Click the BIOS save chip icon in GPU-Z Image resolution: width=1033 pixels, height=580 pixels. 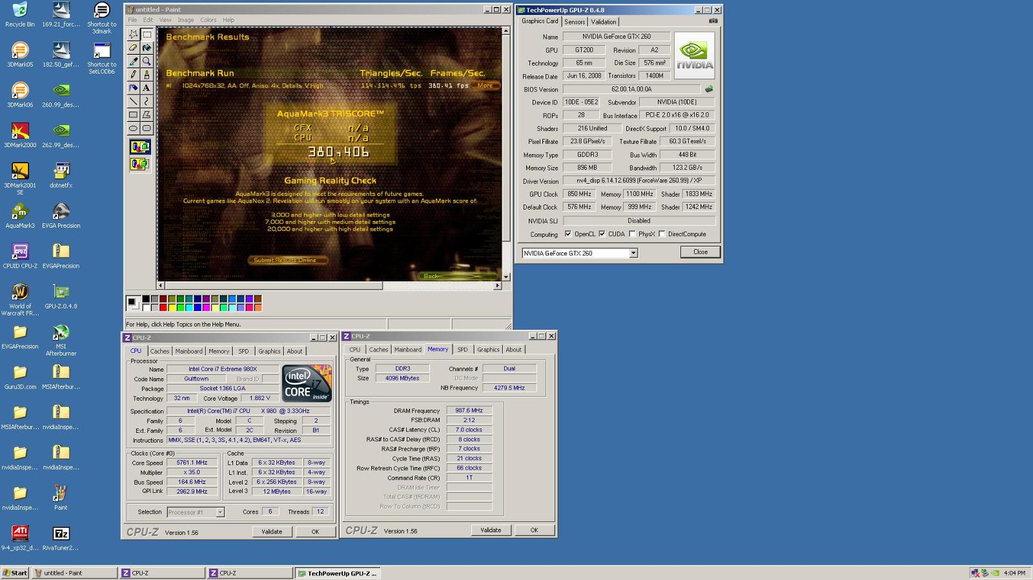click(x=709, y=89)
